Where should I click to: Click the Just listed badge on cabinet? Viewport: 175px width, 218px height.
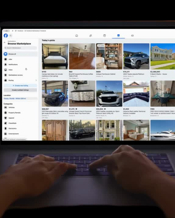[x=101, y=45]
